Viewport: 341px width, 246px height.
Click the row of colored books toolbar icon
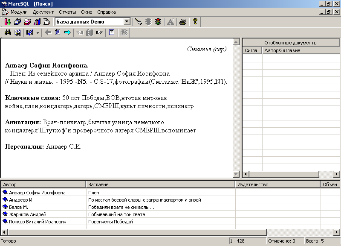coord(37,22)
